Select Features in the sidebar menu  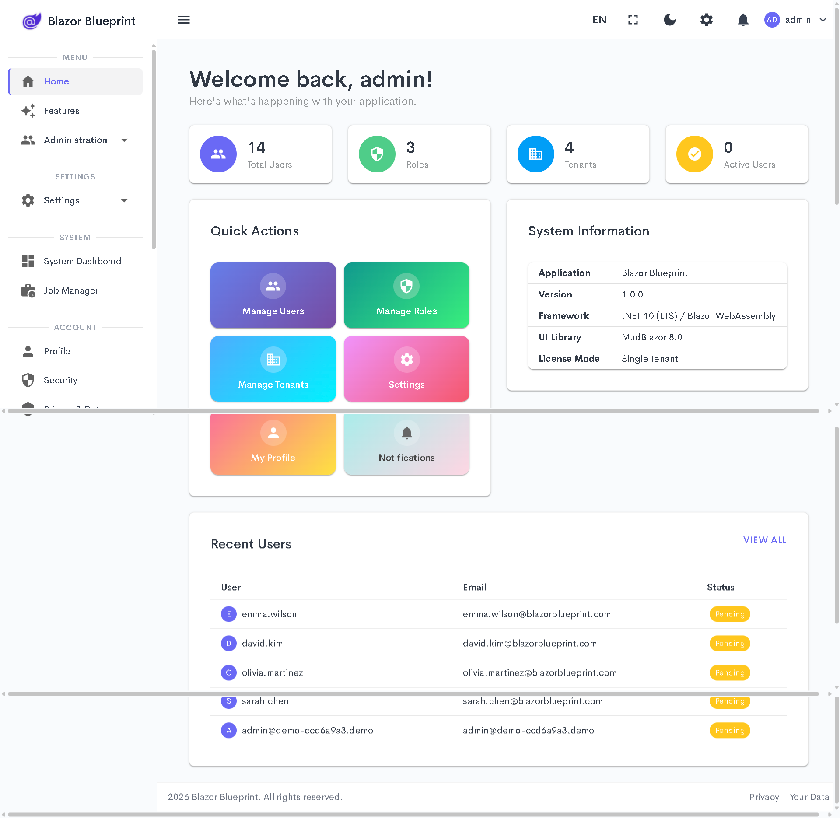61,111
